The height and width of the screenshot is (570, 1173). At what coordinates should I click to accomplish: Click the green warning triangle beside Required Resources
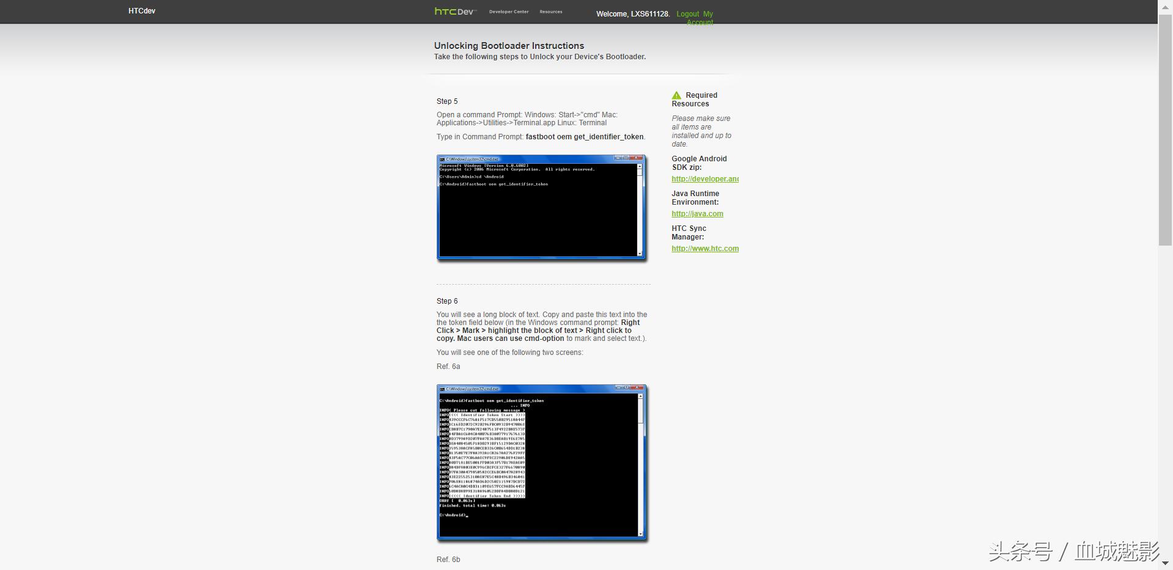tap(676, 95)
